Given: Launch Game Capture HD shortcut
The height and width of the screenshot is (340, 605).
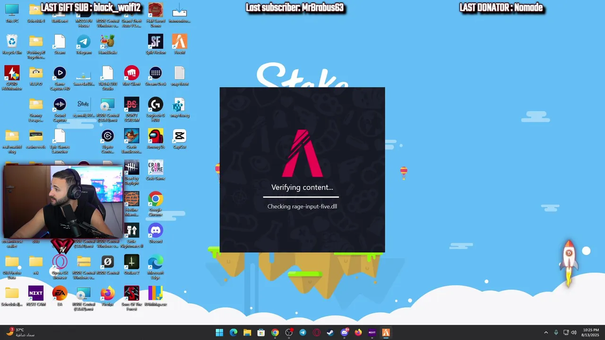Looking at the screenshot, I should pyautogui.click(x=60, y=78).
